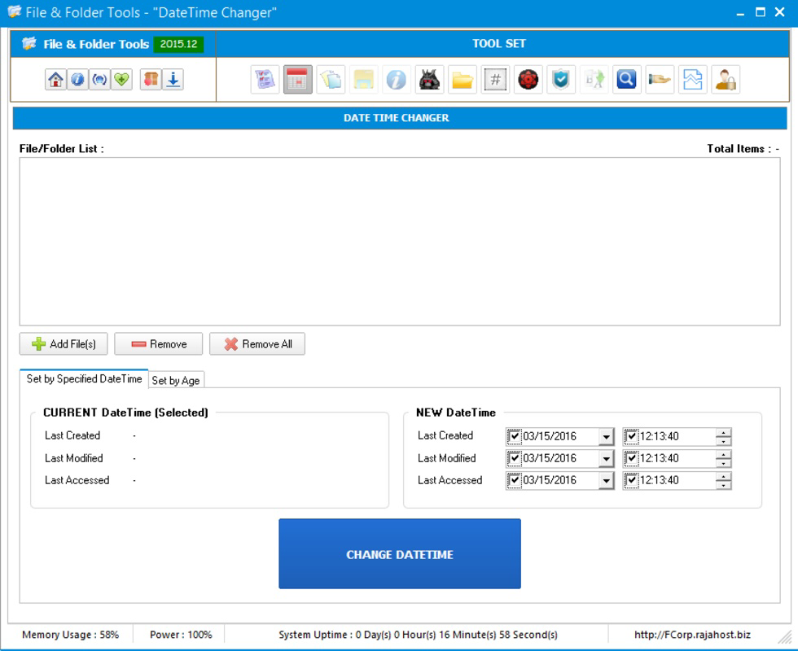Open the blue magnifier search tool
Image resolution: width=798 pixels, height=651 pixels.
(x=626, y=80)
